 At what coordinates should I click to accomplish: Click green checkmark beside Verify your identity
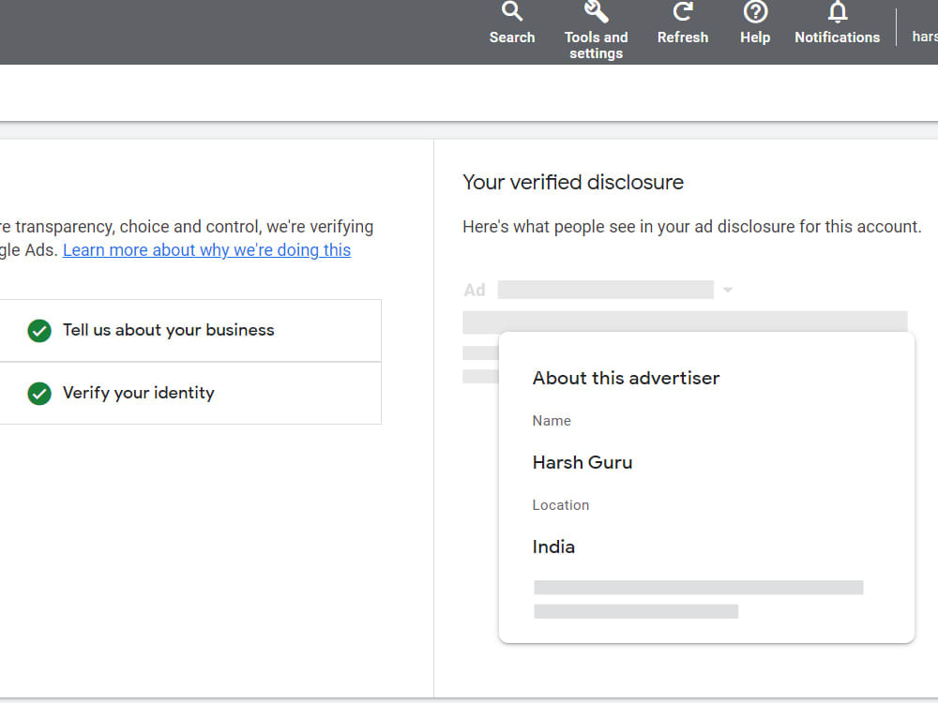(x=39, y=394)
